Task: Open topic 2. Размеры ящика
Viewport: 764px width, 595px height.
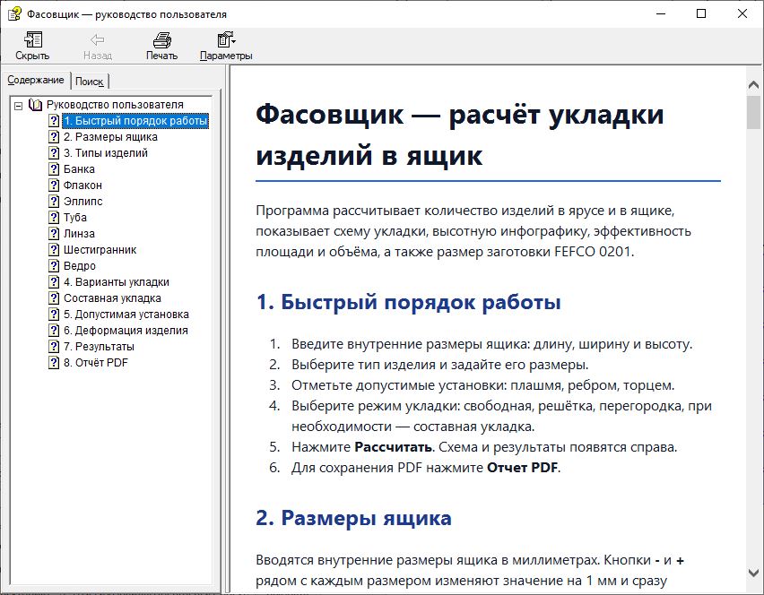Action: pyautogui.click(x=110, y=137)
